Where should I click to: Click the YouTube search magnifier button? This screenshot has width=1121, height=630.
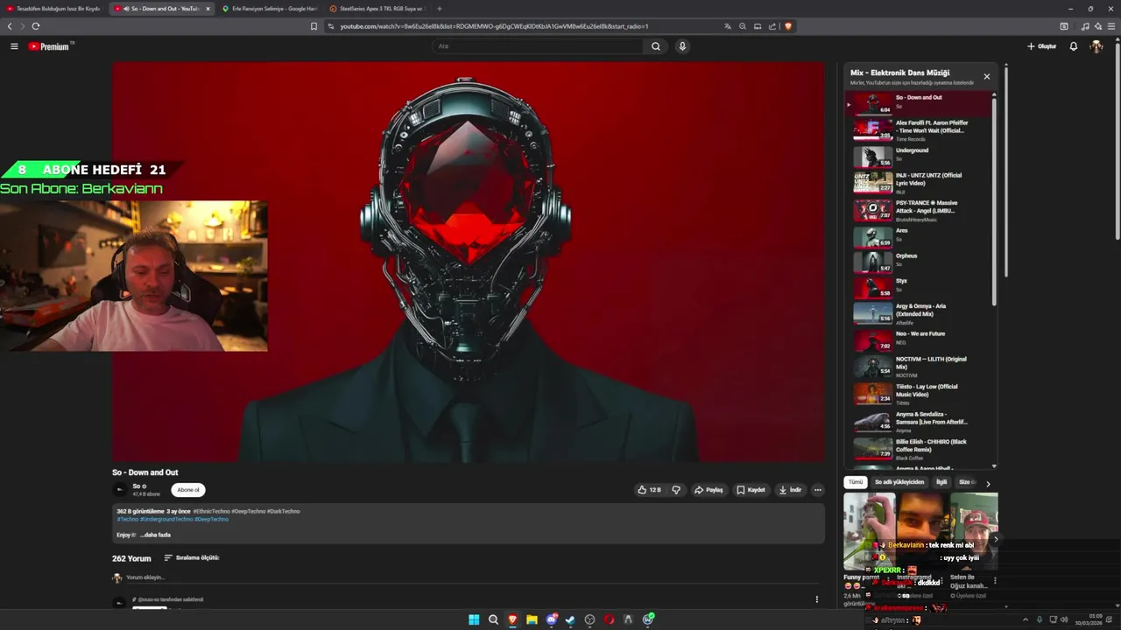(655, 46)
